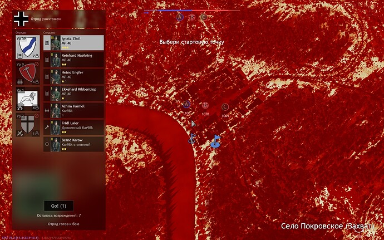384x240 pixels.
Task: Click capture point A on the map
Action: (x=186, y=105)
